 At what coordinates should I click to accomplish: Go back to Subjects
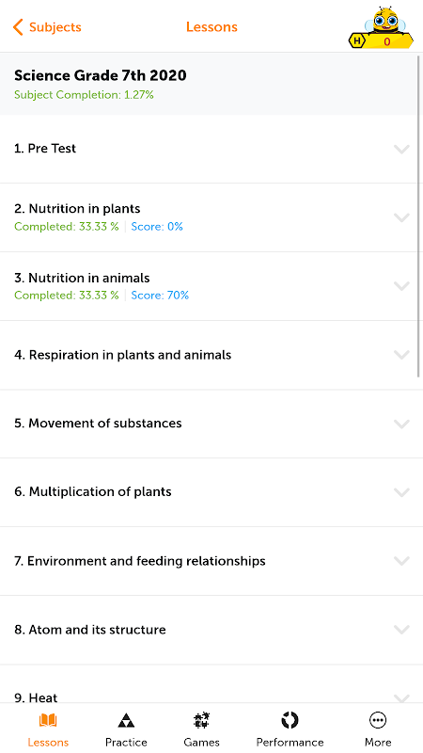click(x=47, y=27)
